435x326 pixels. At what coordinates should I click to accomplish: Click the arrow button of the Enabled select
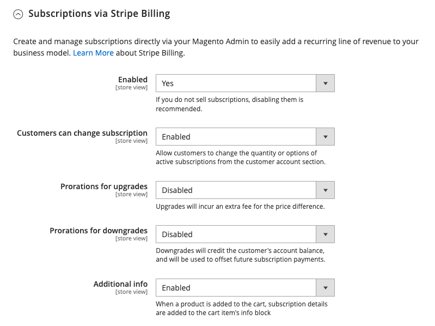[326, 83]
